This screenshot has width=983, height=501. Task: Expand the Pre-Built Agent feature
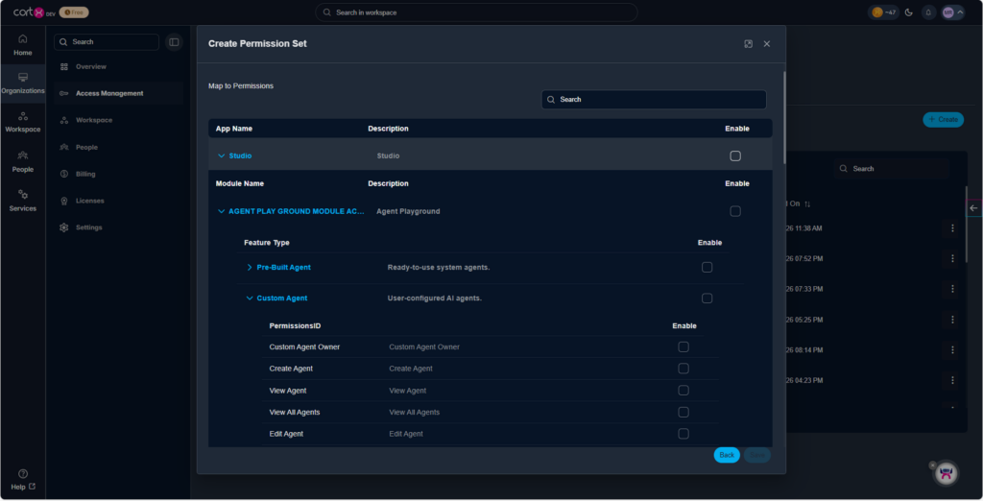(x=250, y=267)
